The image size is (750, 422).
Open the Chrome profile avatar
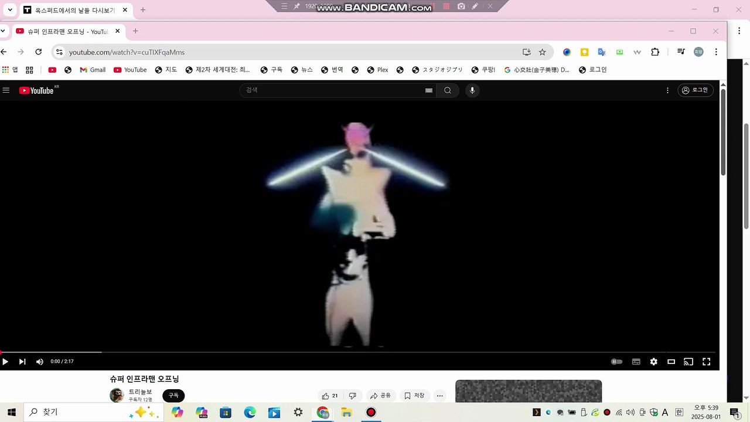pyautogui.click(x=698, y=52)
